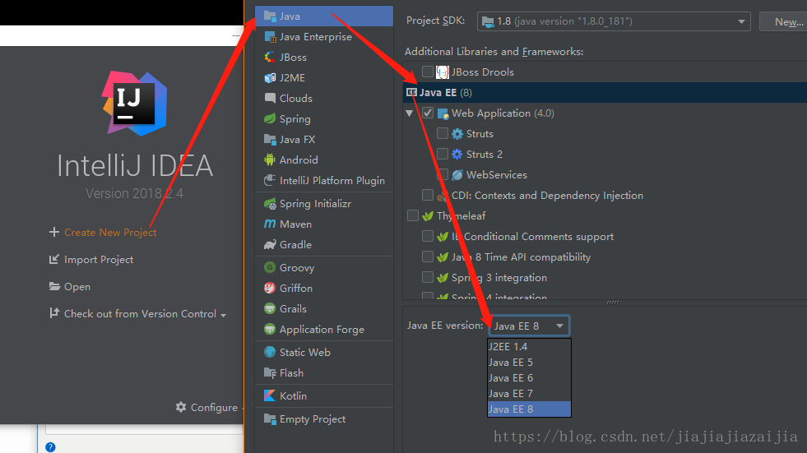Image resolution: width=807 pixels, height=453 pixels.
Task: Click the Configure gear icon
Action: (181, 407)
